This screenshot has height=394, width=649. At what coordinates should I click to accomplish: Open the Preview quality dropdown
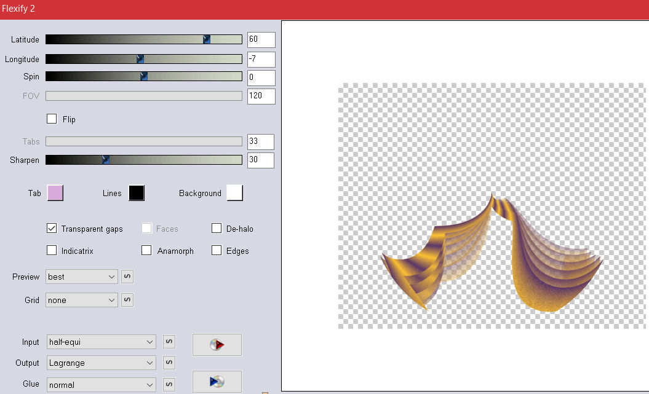click(81, 277)
